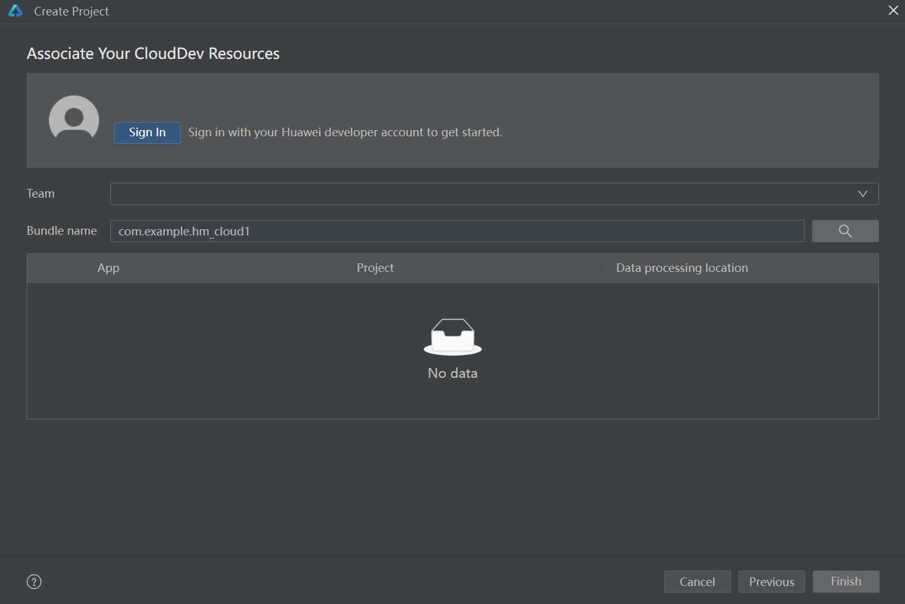Expand the Team dropdown list
This screenshot has height=604, width=905.
pos(862,194)
